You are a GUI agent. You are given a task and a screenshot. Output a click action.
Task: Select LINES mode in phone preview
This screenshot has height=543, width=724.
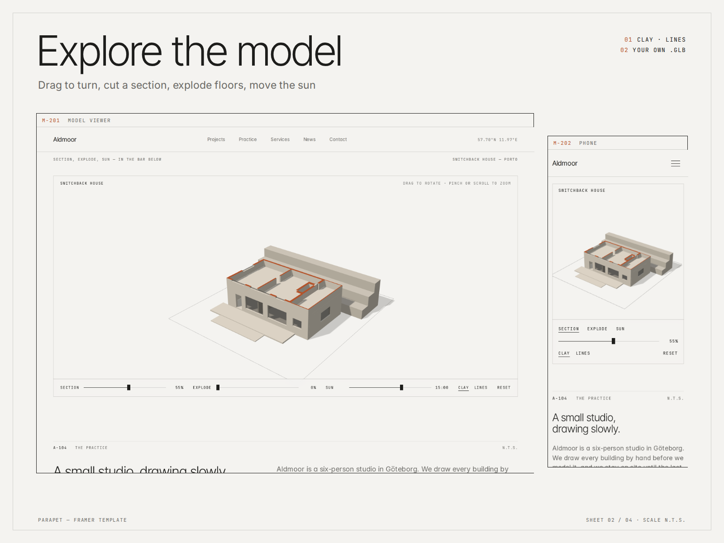pyautogui.click(x=583, y=353)
